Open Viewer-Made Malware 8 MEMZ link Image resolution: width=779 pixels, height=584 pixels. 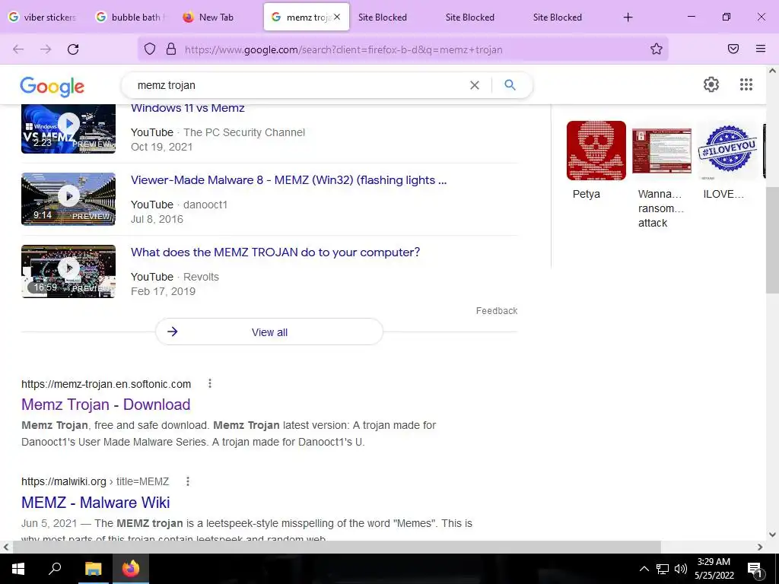(288, 180)
